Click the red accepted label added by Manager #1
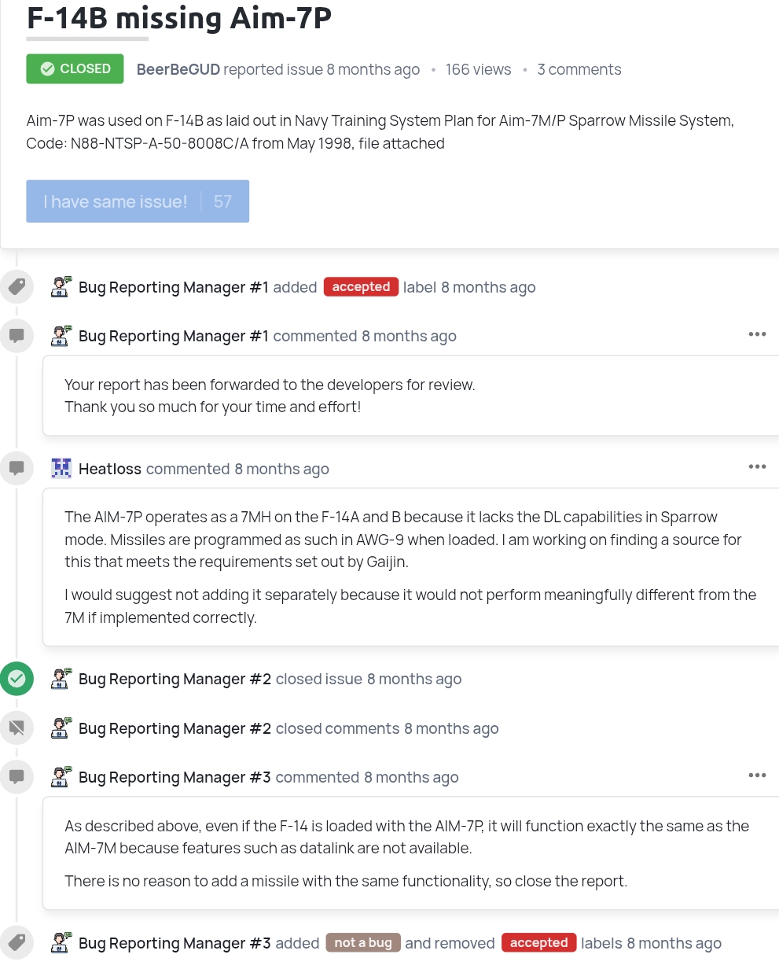Screen dimensions: 779x969 pyautogui.click(x=361, y=287)
